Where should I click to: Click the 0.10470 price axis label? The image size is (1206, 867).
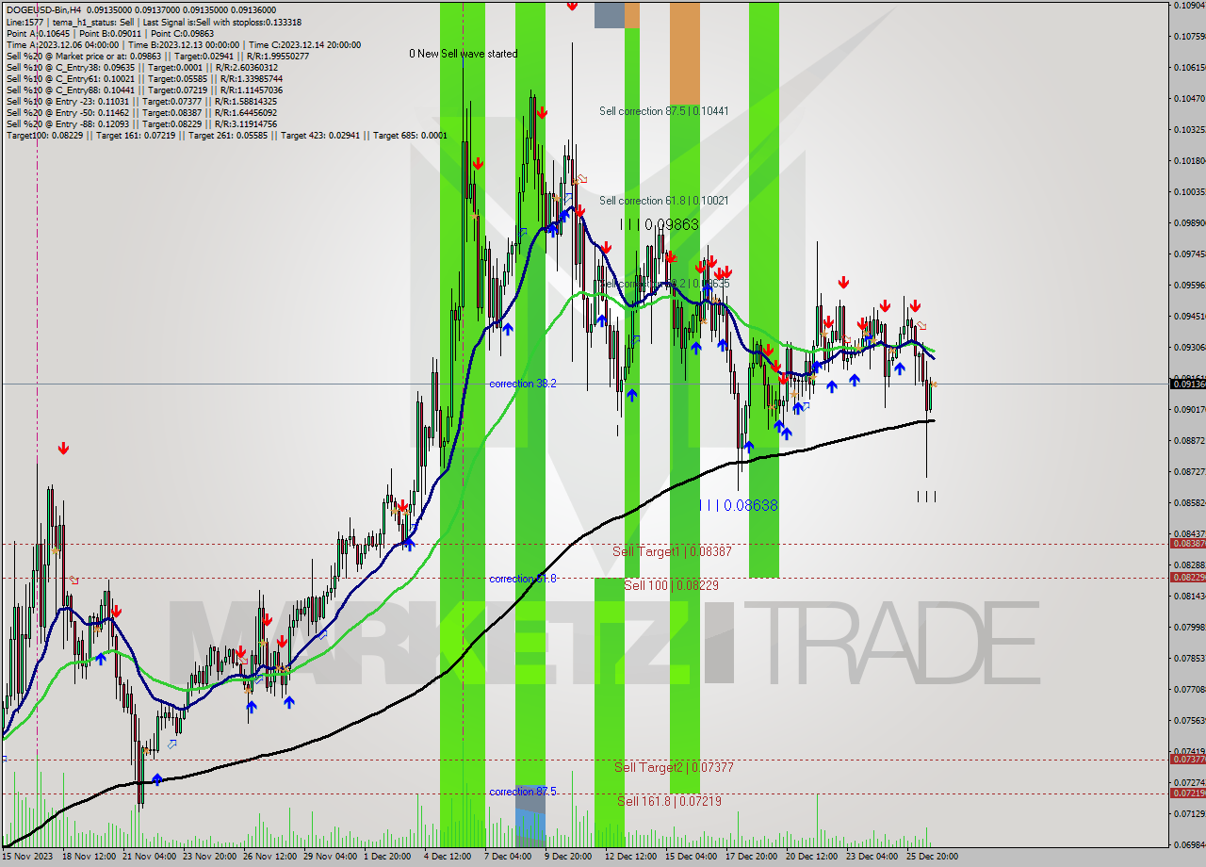click(1190, 98)
